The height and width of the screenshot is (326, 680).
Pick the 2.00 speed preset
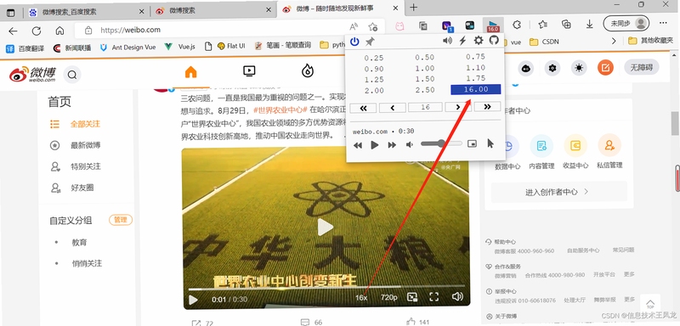point(374,91)
